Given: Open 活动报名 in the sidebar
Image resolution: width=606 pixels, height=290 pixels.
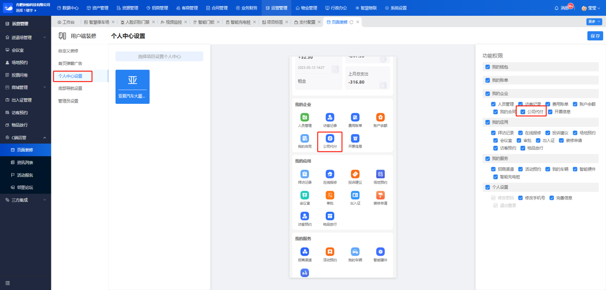Looking at the screenshot, I should coord(25,175).
